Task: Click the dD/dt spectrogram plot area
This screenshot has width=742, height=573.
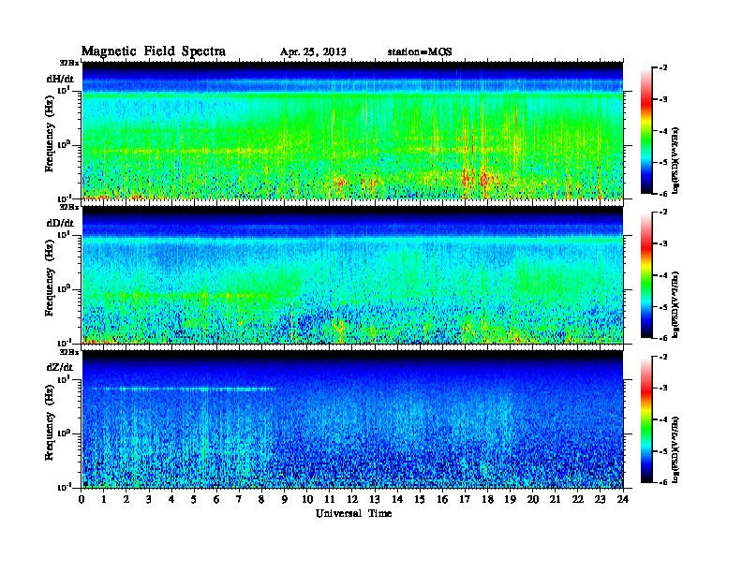Action: point(352,275)
